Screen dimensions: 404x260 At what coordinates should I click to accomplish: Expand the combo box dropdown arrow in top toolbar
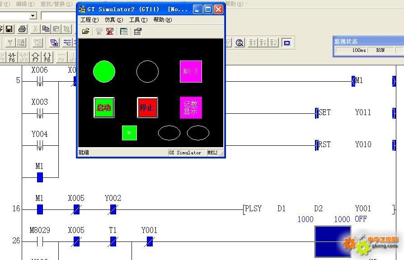tap(33, 16)
